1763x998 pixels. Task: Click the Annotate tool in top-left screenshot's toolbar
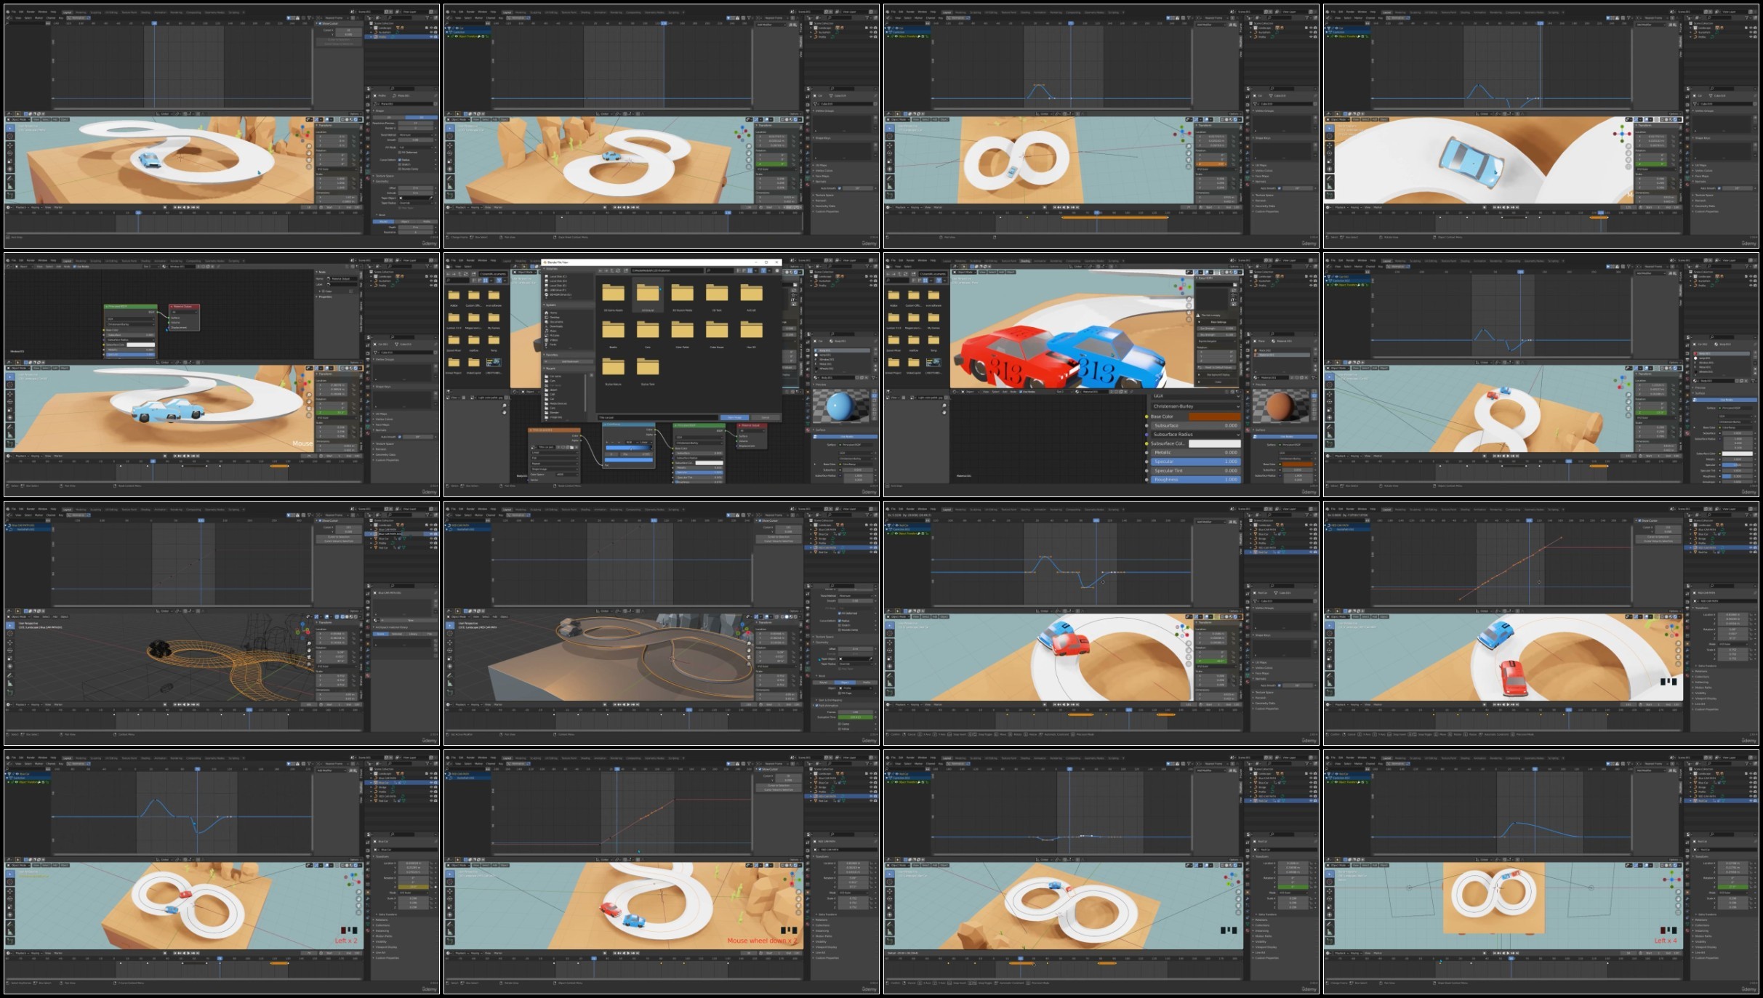point(10,178)
